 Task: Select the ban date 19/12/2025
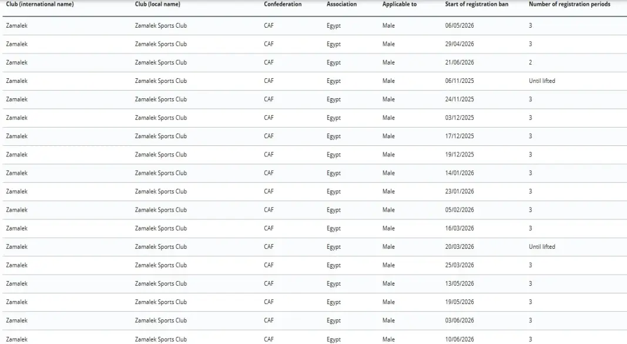(x=460, y=155)
